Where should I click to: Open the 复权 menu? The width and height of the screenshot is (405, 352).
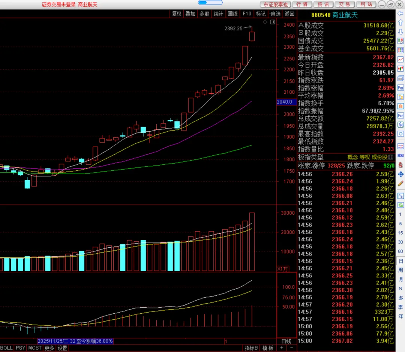click(177, 14)
